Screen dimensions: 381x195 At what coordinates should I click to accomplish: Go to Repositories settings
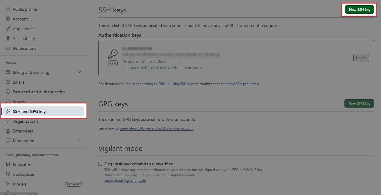24,164
